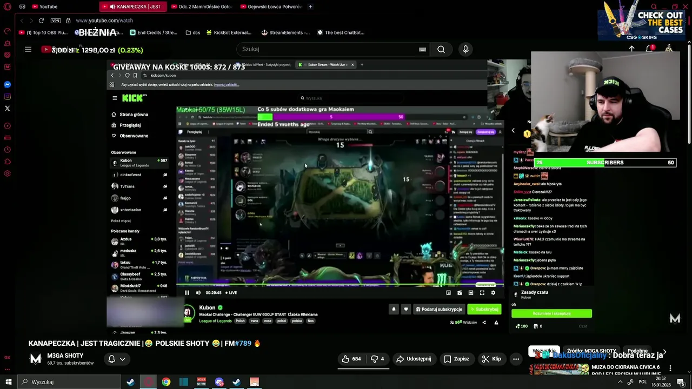The width and height of the screenshot is (692, 389).
Task: Expand Pokaż więcej in followed list
Action: click(121, 221)
